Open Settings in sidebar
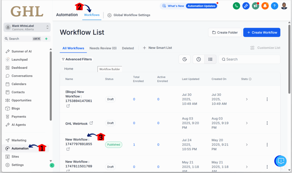292x173 pixels. tap(17, 165)
